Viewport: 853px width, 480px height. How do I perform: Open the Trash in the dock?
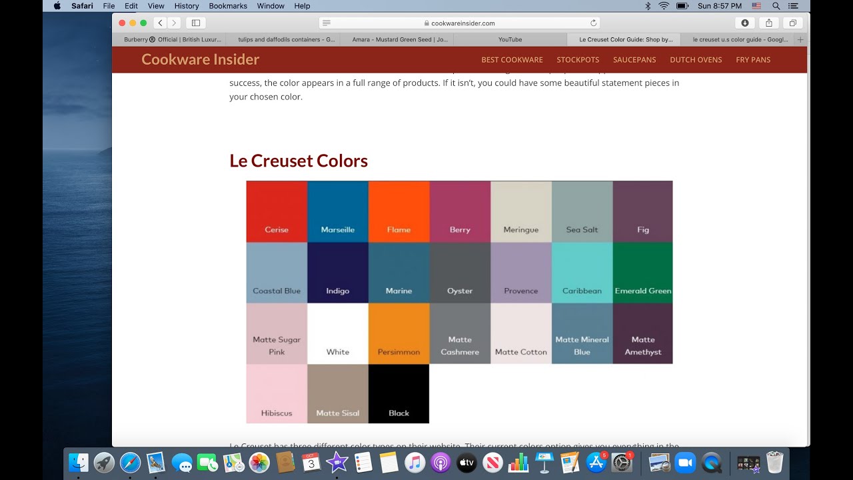point(774,462)
